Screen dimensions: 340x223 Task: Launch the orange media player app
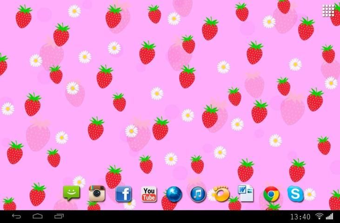click(221, 193)
